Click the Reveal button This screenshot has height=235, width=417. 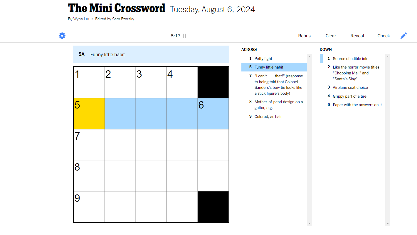point(357,36)
